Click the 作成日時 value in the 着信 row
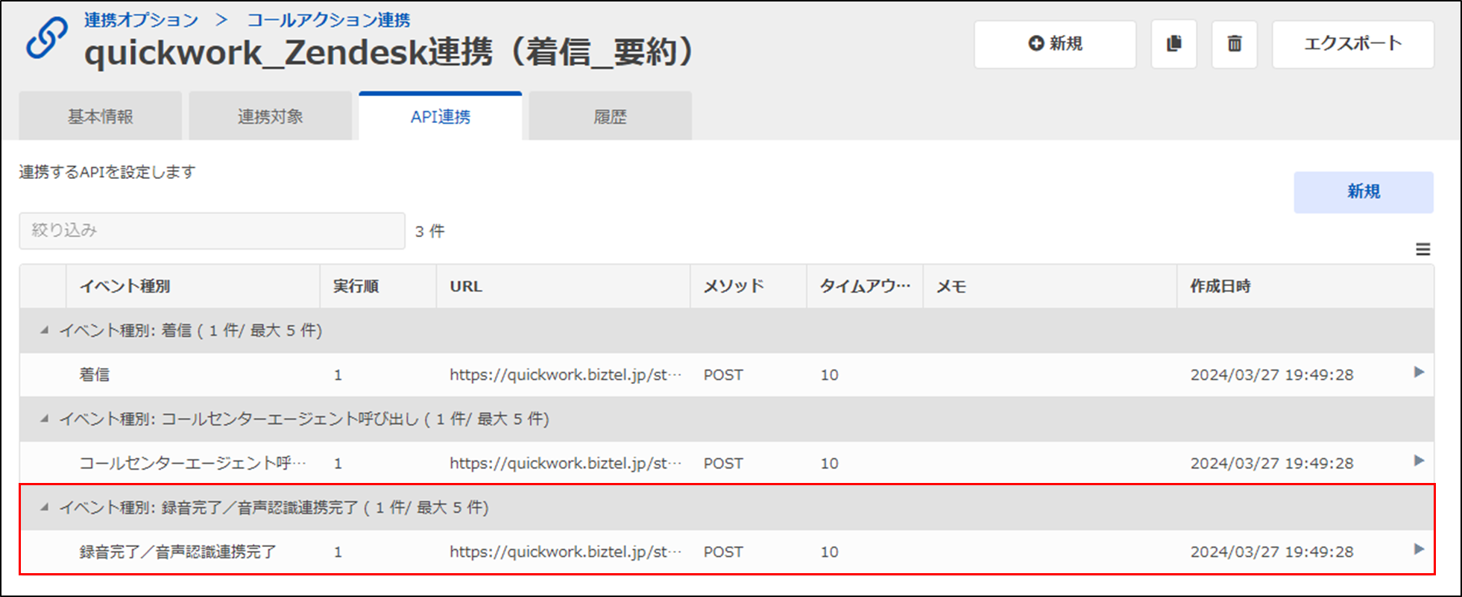The image size is (1462, 597). (x=1272, y=375)
